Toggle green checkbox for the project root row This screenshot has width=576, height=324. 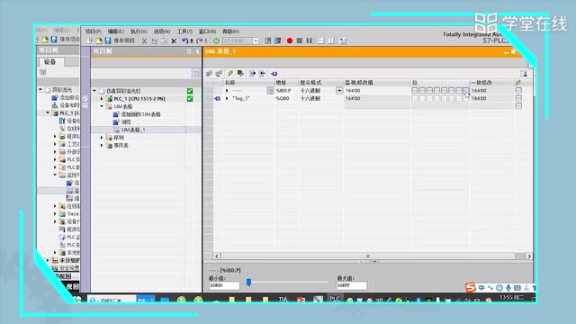pos(190,91)
